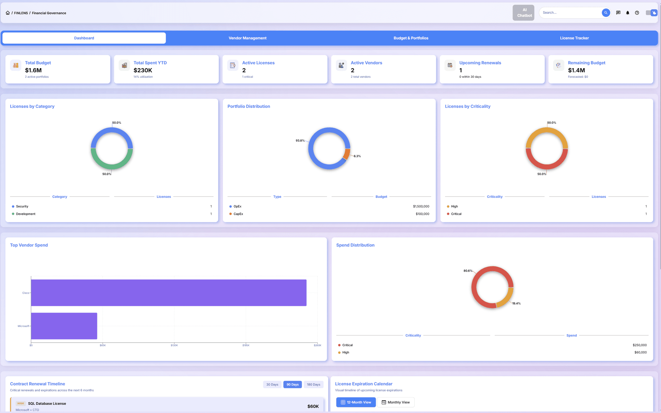The image size is (661, 413).
Task: Click the Upcoming Renewals calendar icon
Action: [x=450, y=65]
